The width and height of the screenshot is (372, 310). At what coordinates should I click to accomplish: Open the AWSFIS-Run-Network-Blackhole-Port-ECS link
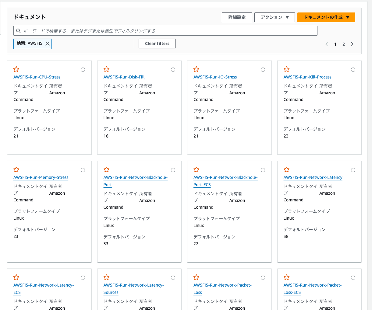225,181
